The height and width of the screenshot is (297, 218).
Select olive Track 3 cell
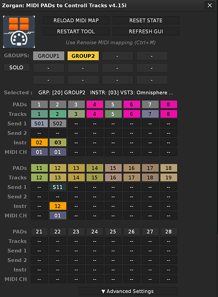pyautogui.click(x=76, y=114)
